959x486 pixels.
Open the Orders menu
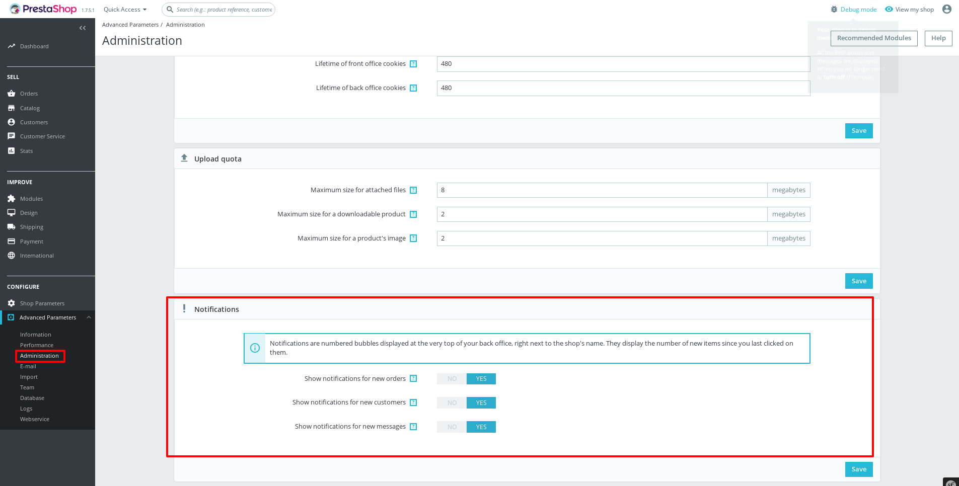click(x=29, y=94)
